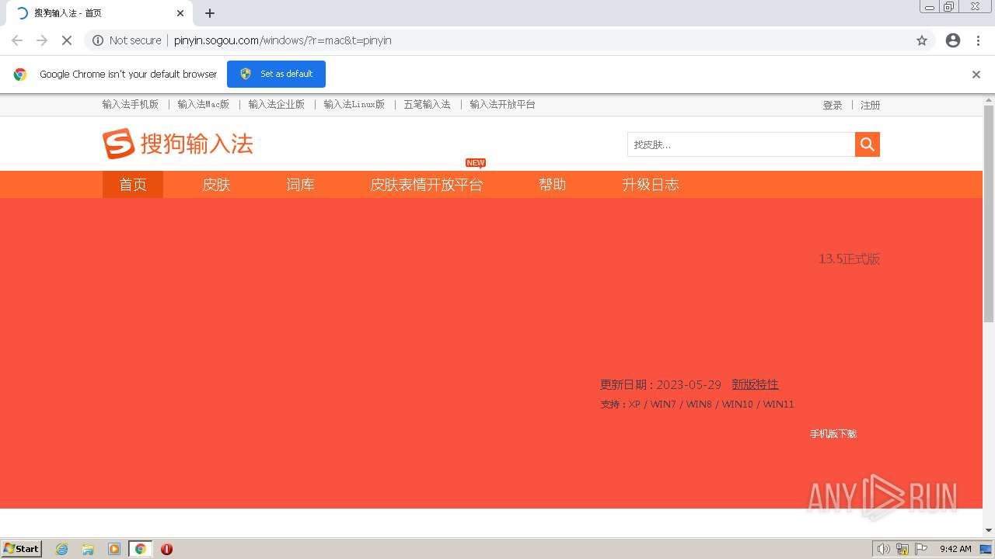Click the 新版特性 link
Screen dimensions: 995x559
(755, 384)
